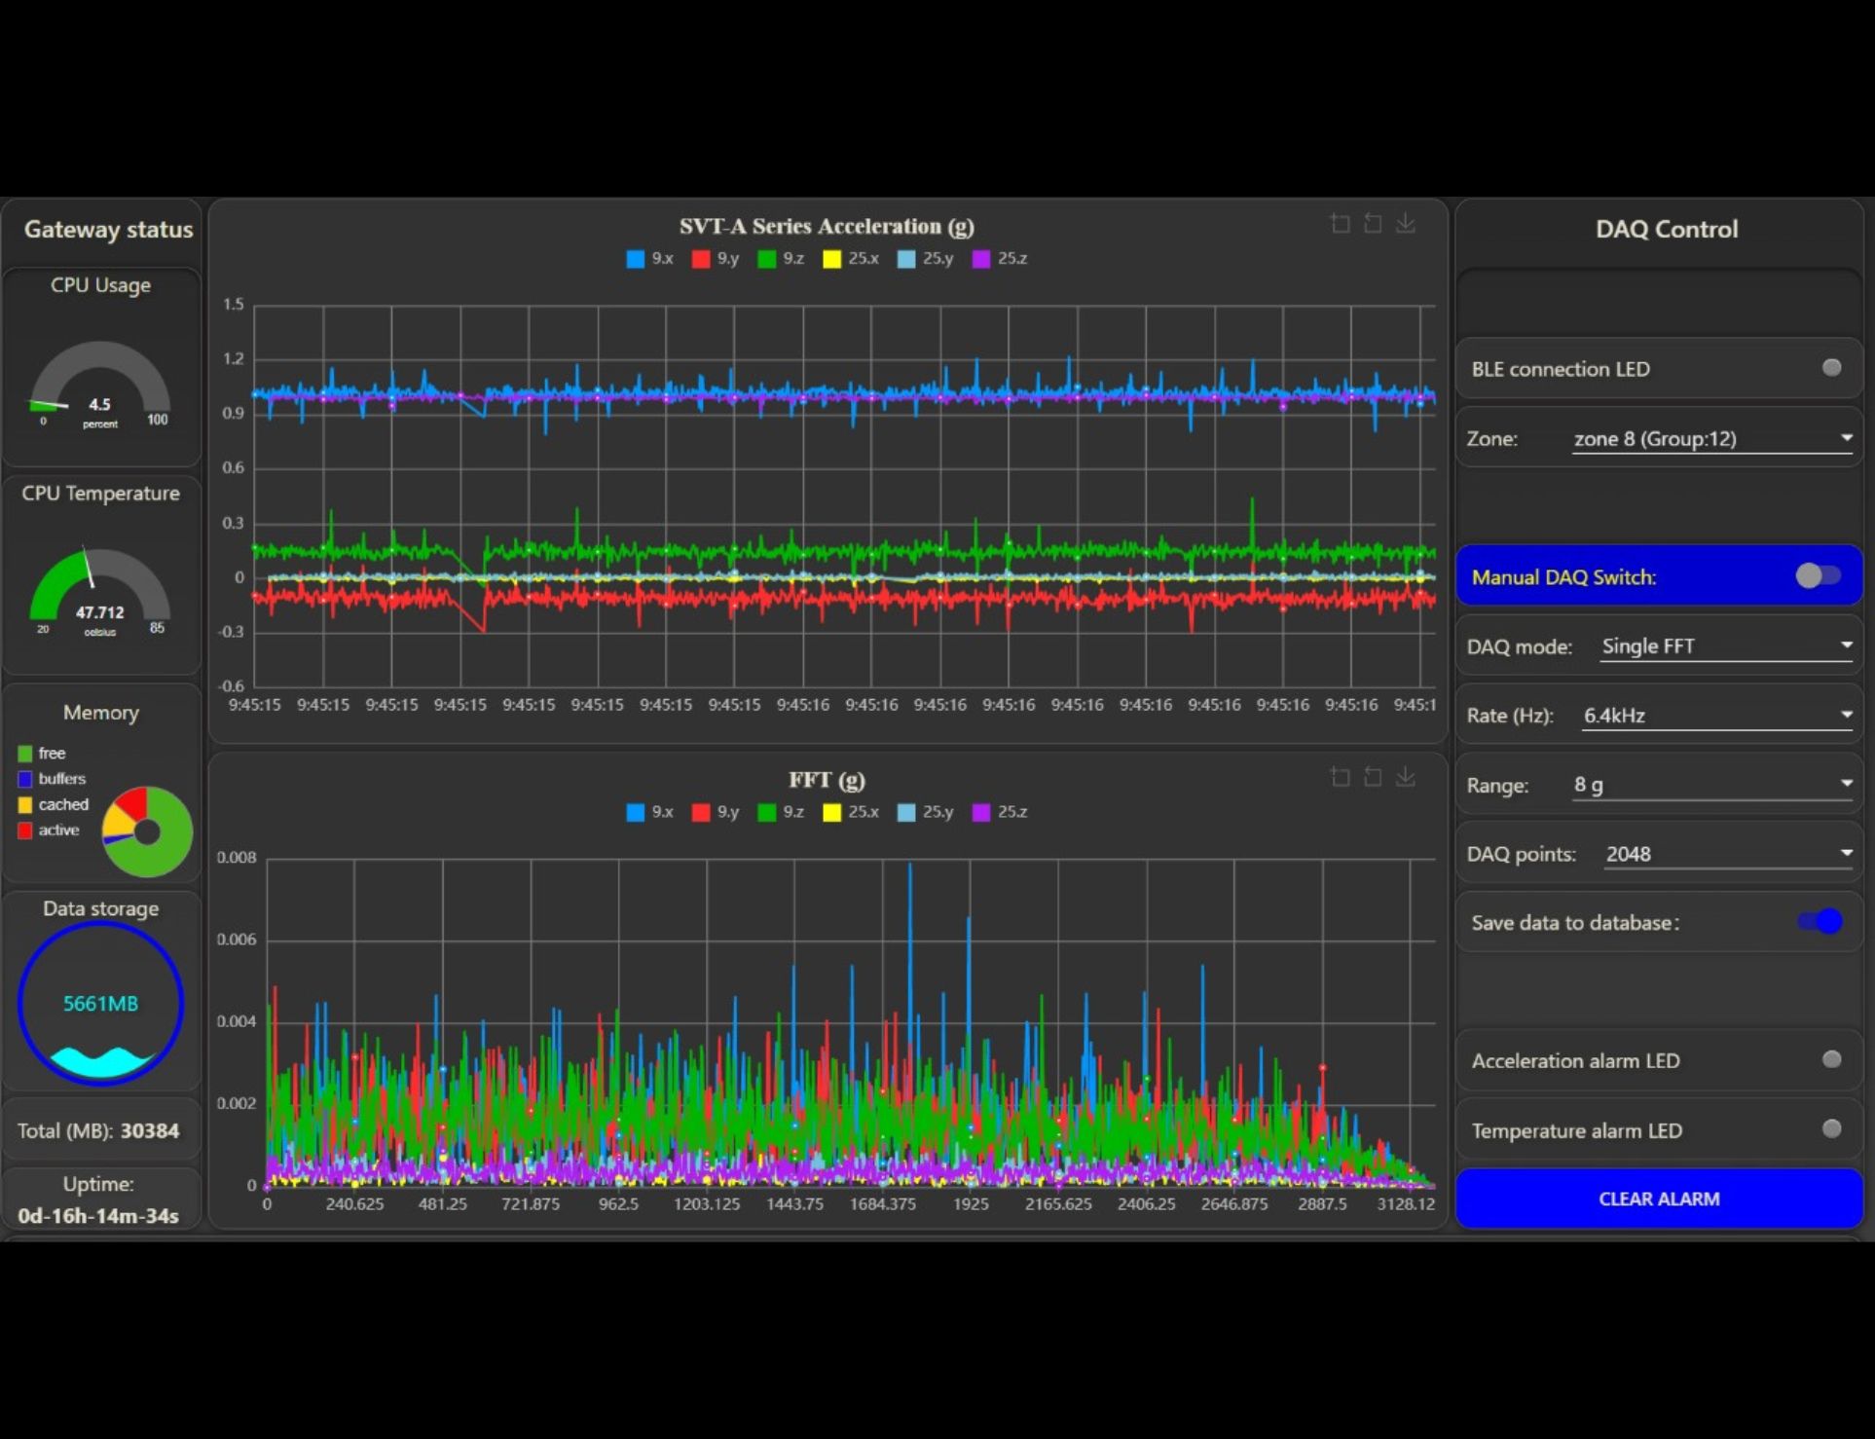1875x1439 pixels.
Task: Hide the 9.x series in Acceleration legend
Action: [x=649, y=259]
